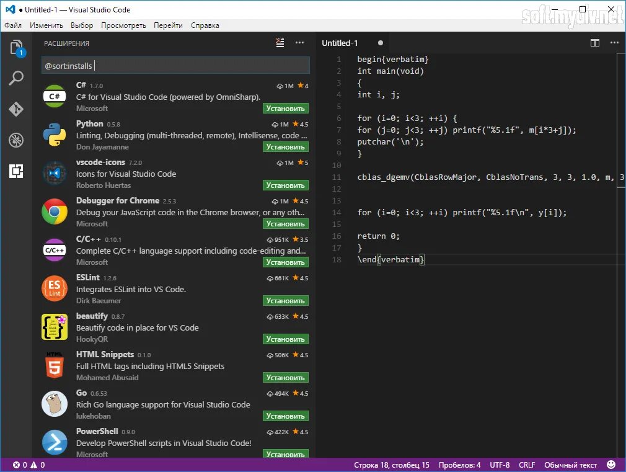Click the beautify extension logo

pyautogui.click(x=55, y=326)
